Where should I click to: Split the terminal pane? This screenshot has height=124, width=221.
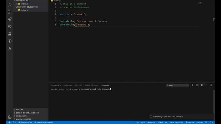coord(197,85)
